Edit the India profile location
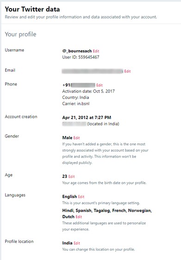This screenshot has width=181, height=260. point(77,243)
